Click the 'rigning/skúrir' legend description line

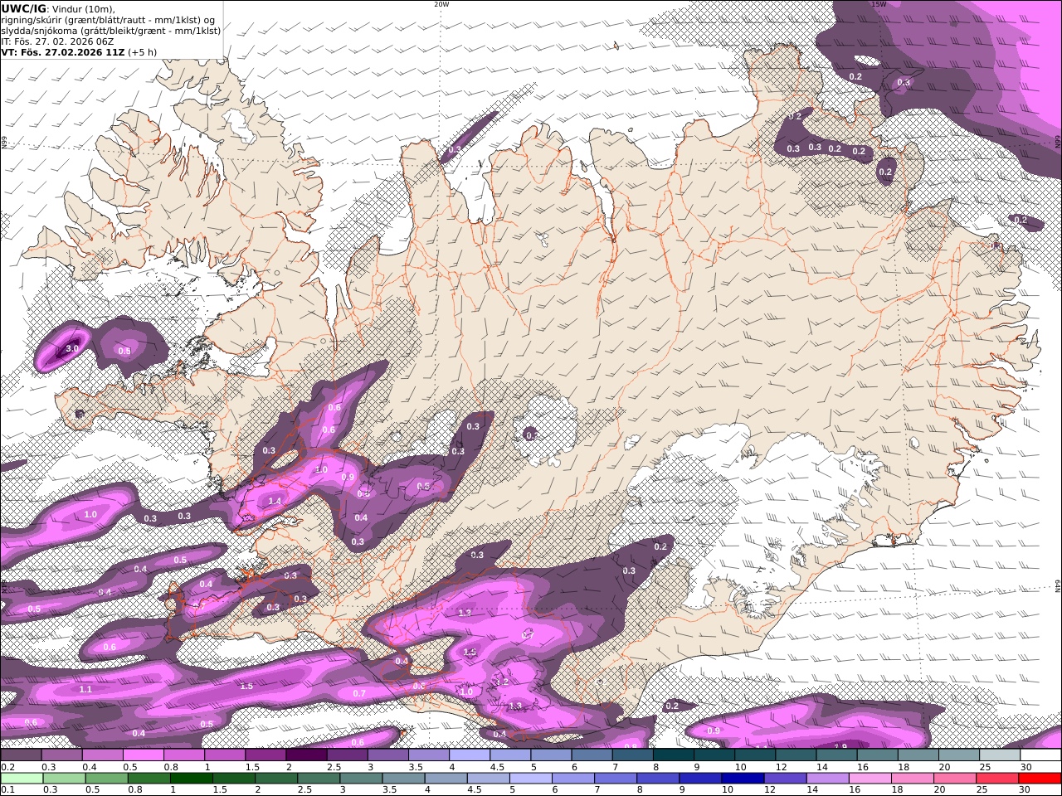pos(110,20)
